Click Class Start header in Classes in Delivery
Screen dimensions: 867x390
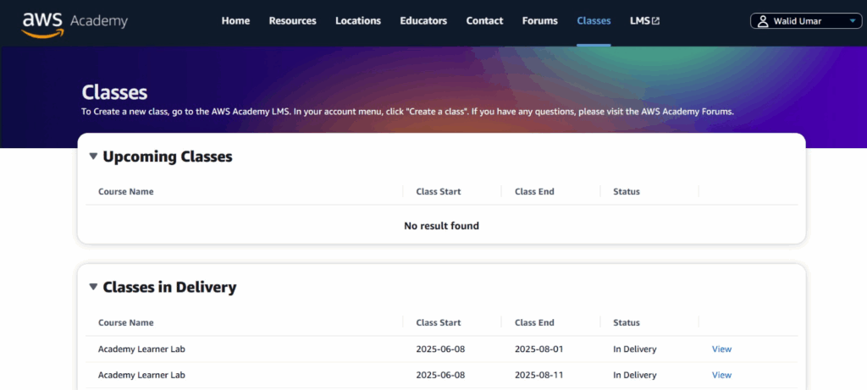(439, 322)
